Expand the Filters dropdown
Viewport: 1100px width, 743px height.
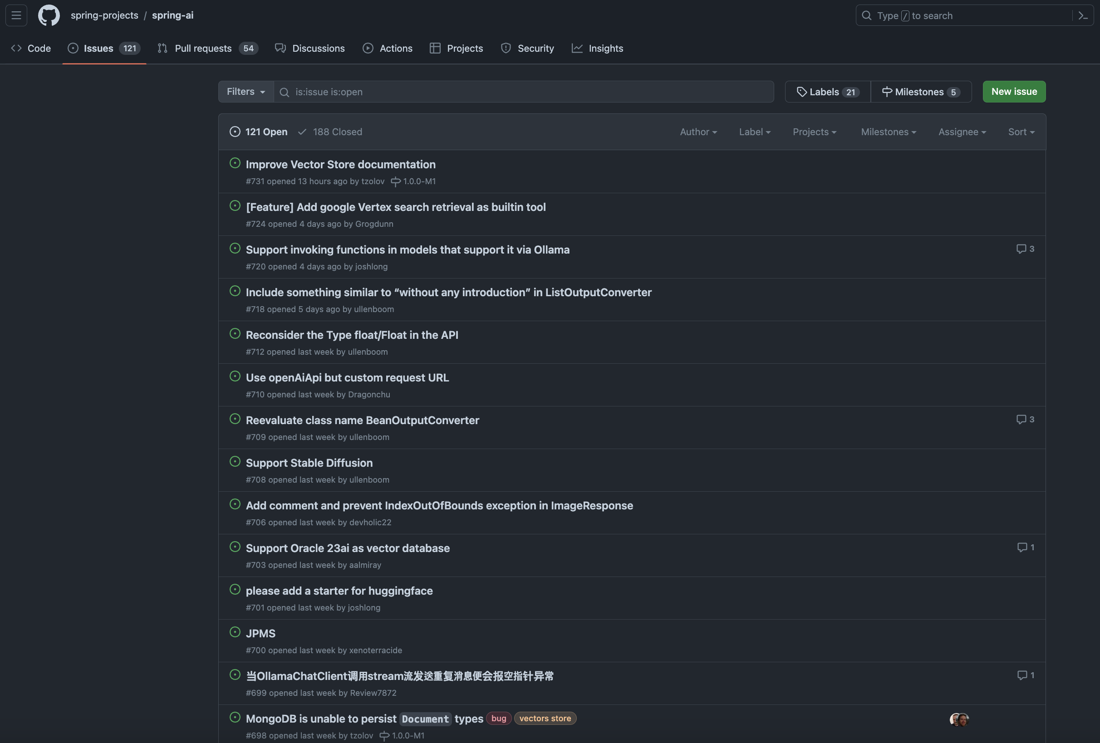point(246,92)
